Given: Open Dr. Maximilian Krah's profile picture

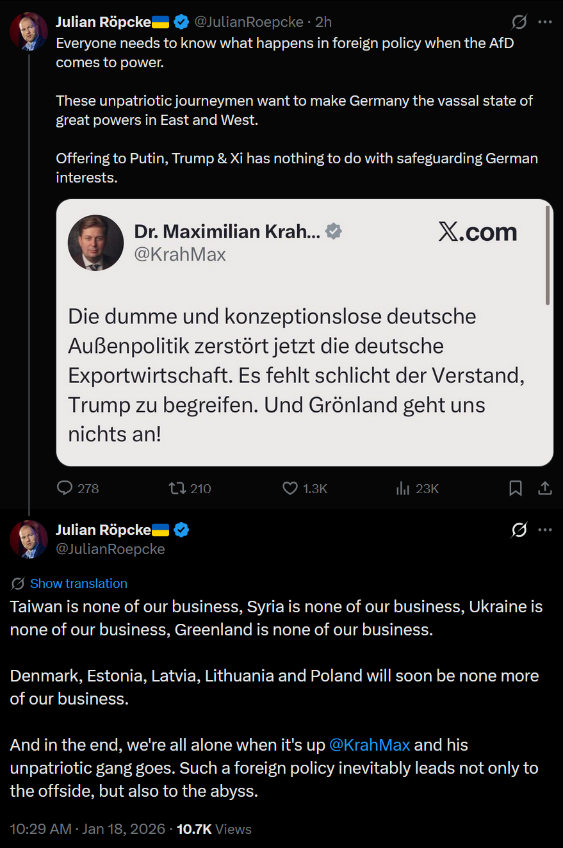Looking at the screenshot, I should click(96, 243).
